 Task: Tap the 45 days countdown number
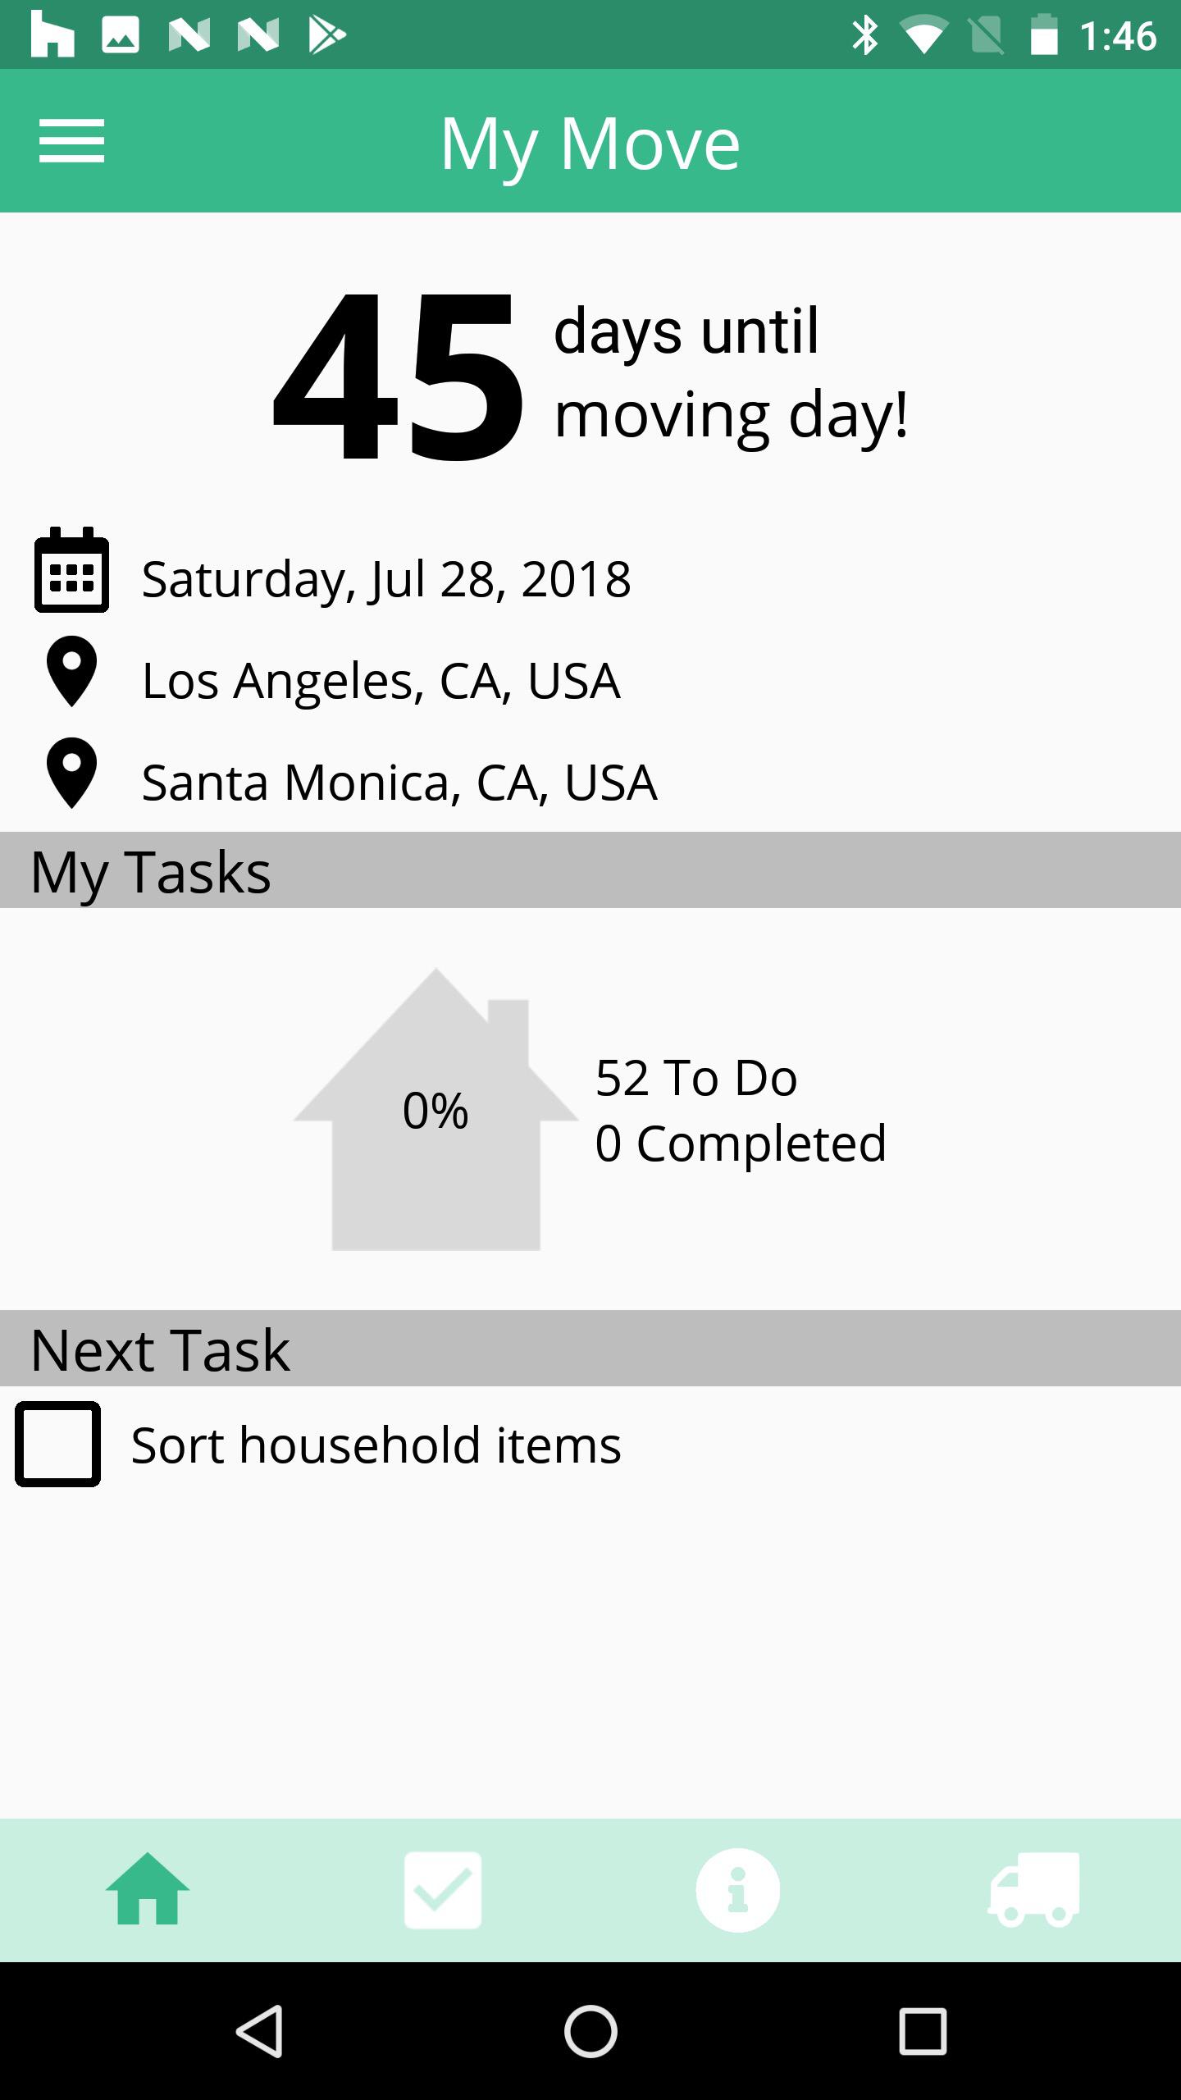click(399, 377)
